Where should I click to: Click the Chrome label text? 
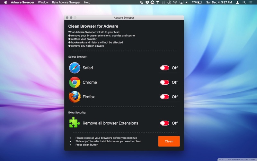pos(90,82)
